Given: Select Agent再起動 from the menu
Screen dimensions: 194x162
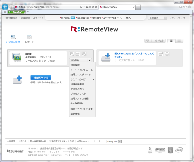Looking at the screenshot, I should [82, 103].
